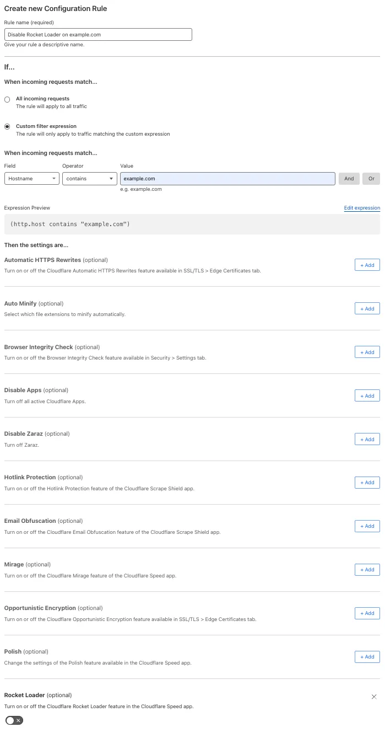Add the Hotlink Protection setting
This screenshot has width=385, height=733.
367,483
